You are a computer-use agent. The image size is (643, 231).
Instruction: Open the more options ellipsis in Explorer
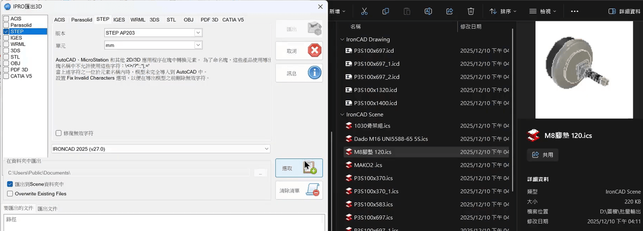pos(574,11)
